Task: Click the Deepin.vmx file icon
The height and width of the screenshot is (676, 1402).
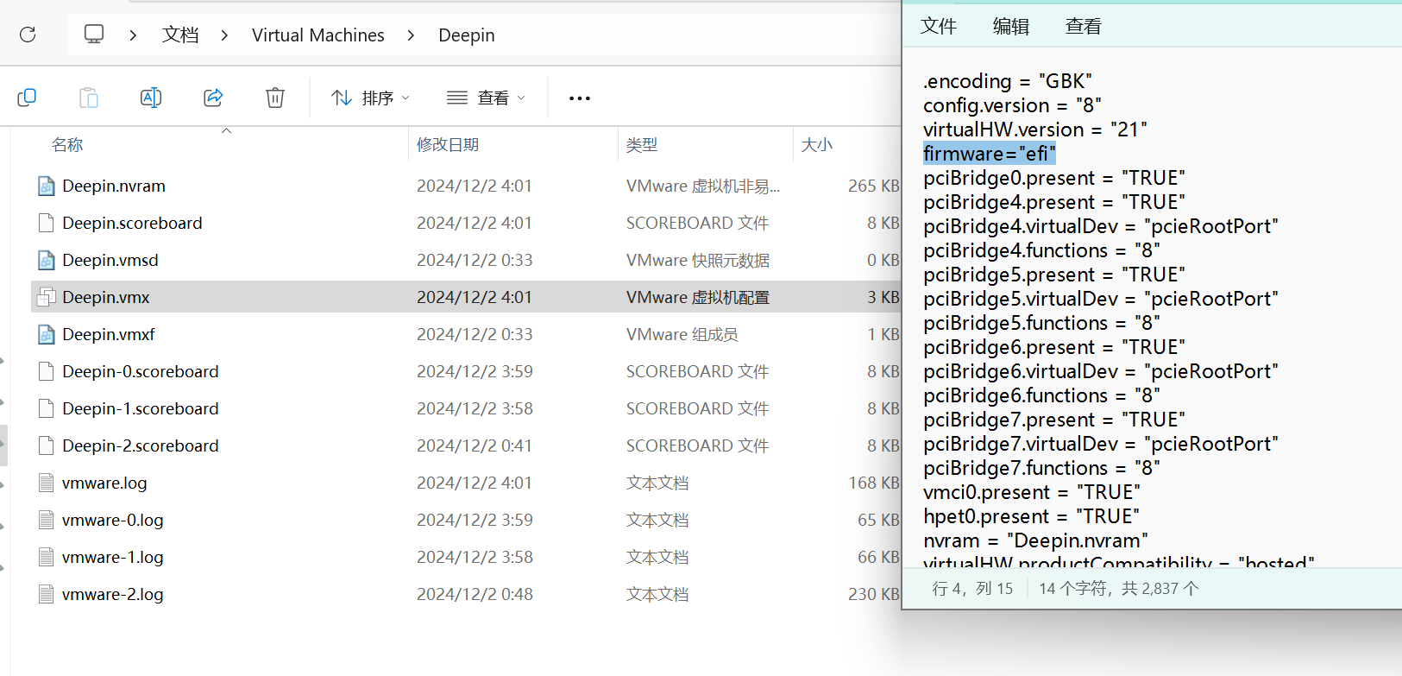Action: [47, 297]
